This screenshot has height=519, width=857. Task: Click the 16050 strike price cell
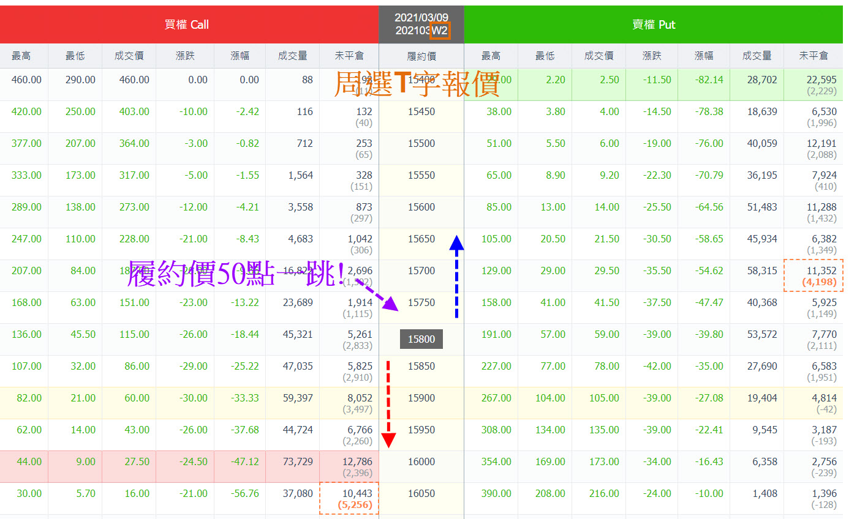click(421, 492)
